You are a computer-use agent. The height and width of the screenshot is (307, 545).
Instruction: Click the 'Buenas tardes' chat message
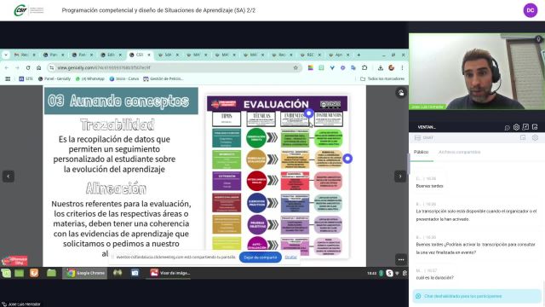[429, 186]
